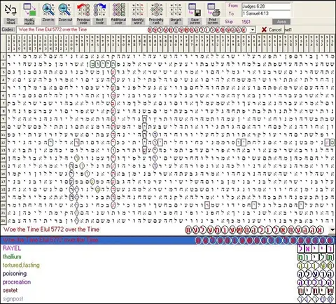Open dropdown arrow below the matrix
Screen dimensions: 336x304
coord(332,230)
